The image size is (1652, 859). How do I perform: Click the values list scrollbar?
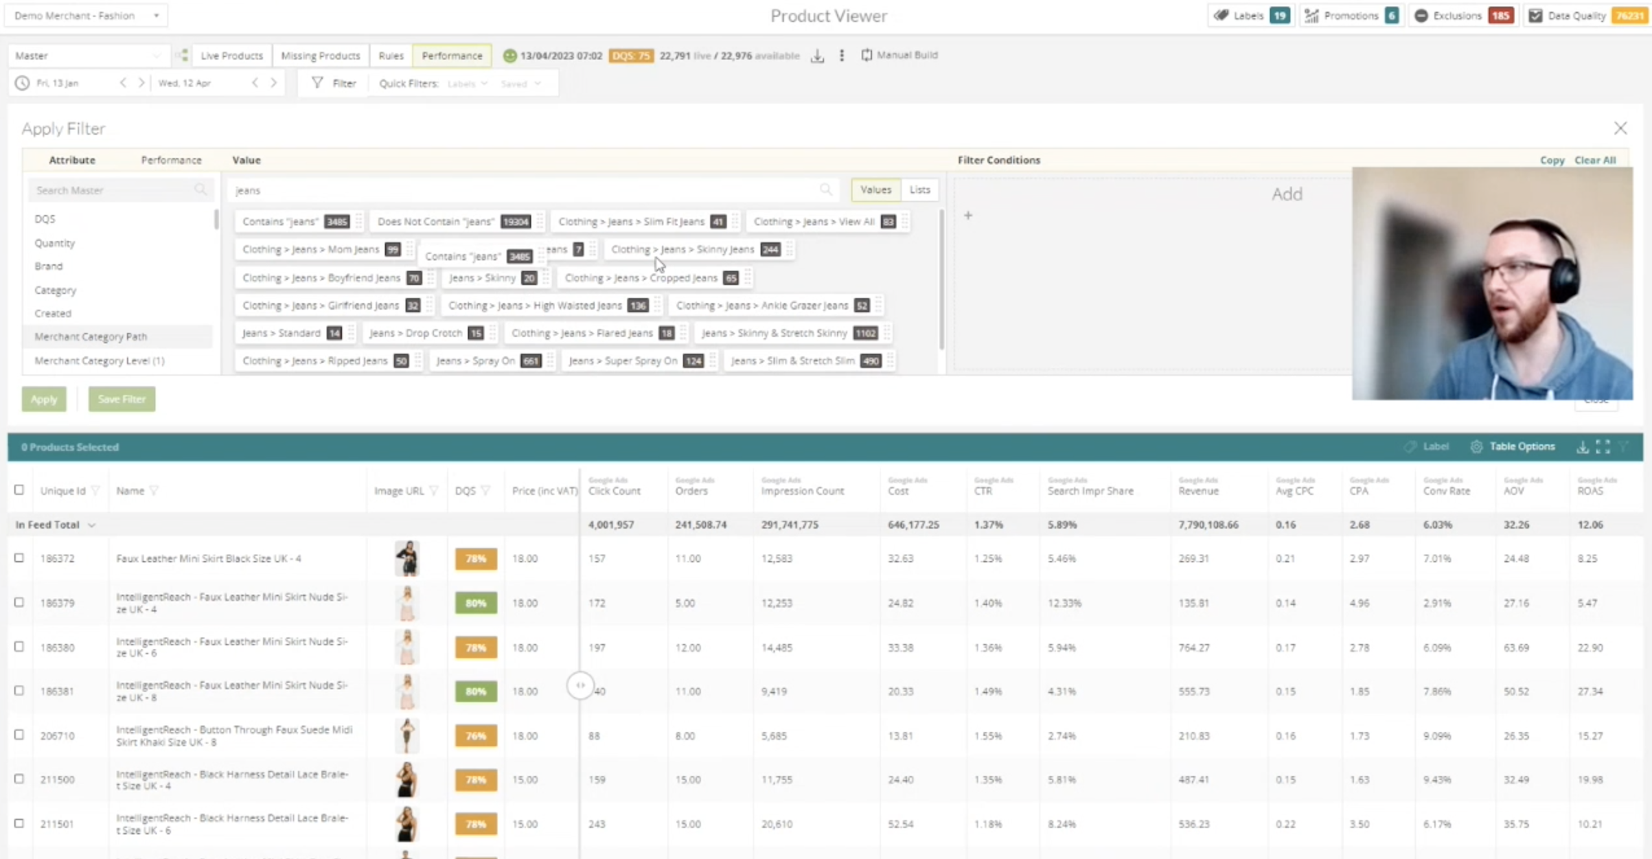click(941, 279)
